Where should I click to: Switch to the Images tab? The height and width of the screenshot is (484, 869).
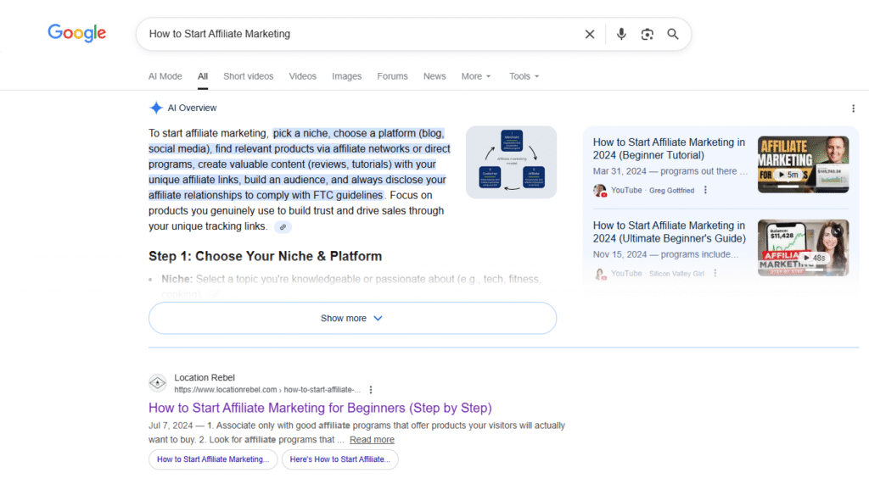point(346,76)
